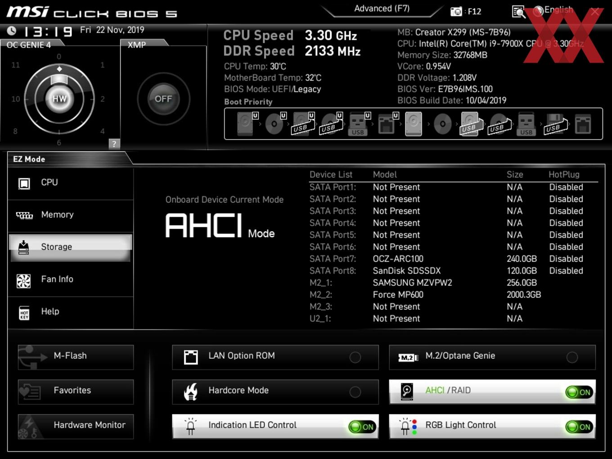
Task: Open the CPU section in EZ Mode
Action: point(71,183)
